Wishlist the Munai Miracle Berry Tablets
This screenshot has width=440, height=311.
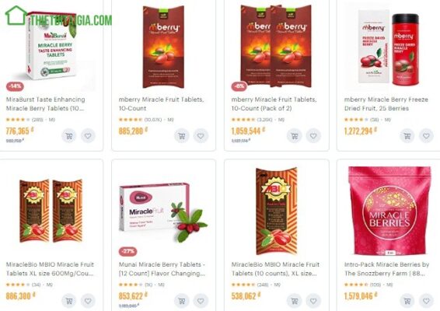201,301
